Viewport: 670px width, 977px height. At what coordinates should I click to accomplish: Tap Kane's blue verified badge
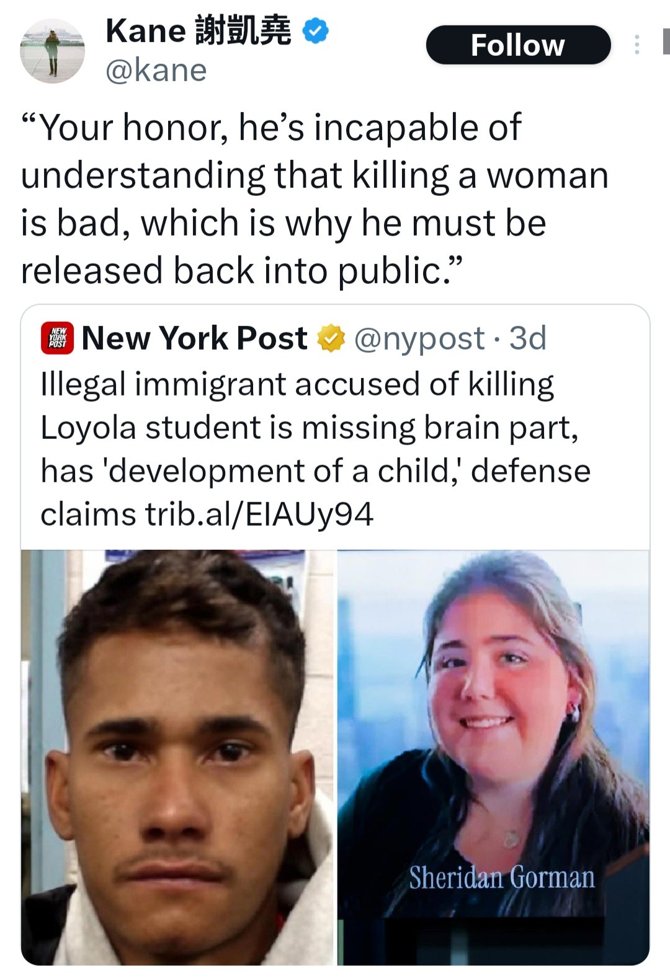pos(316,31)
